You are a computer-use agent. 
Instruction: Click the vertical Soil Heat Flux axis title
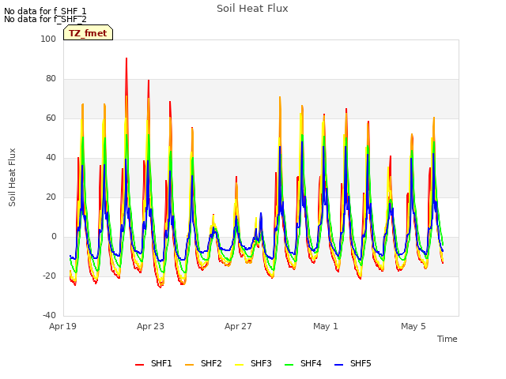[x=12, y=177]
